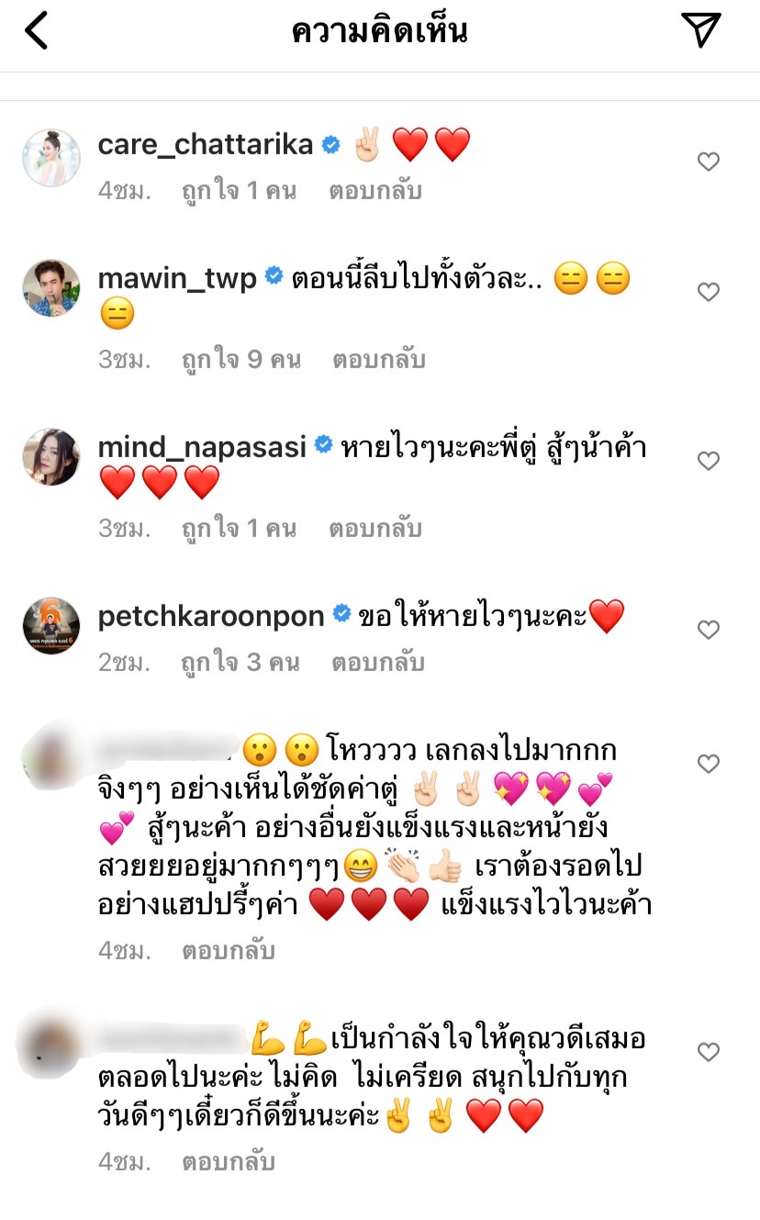
Task: Open direct share paper-plane icon
Action: click(702, 30)
